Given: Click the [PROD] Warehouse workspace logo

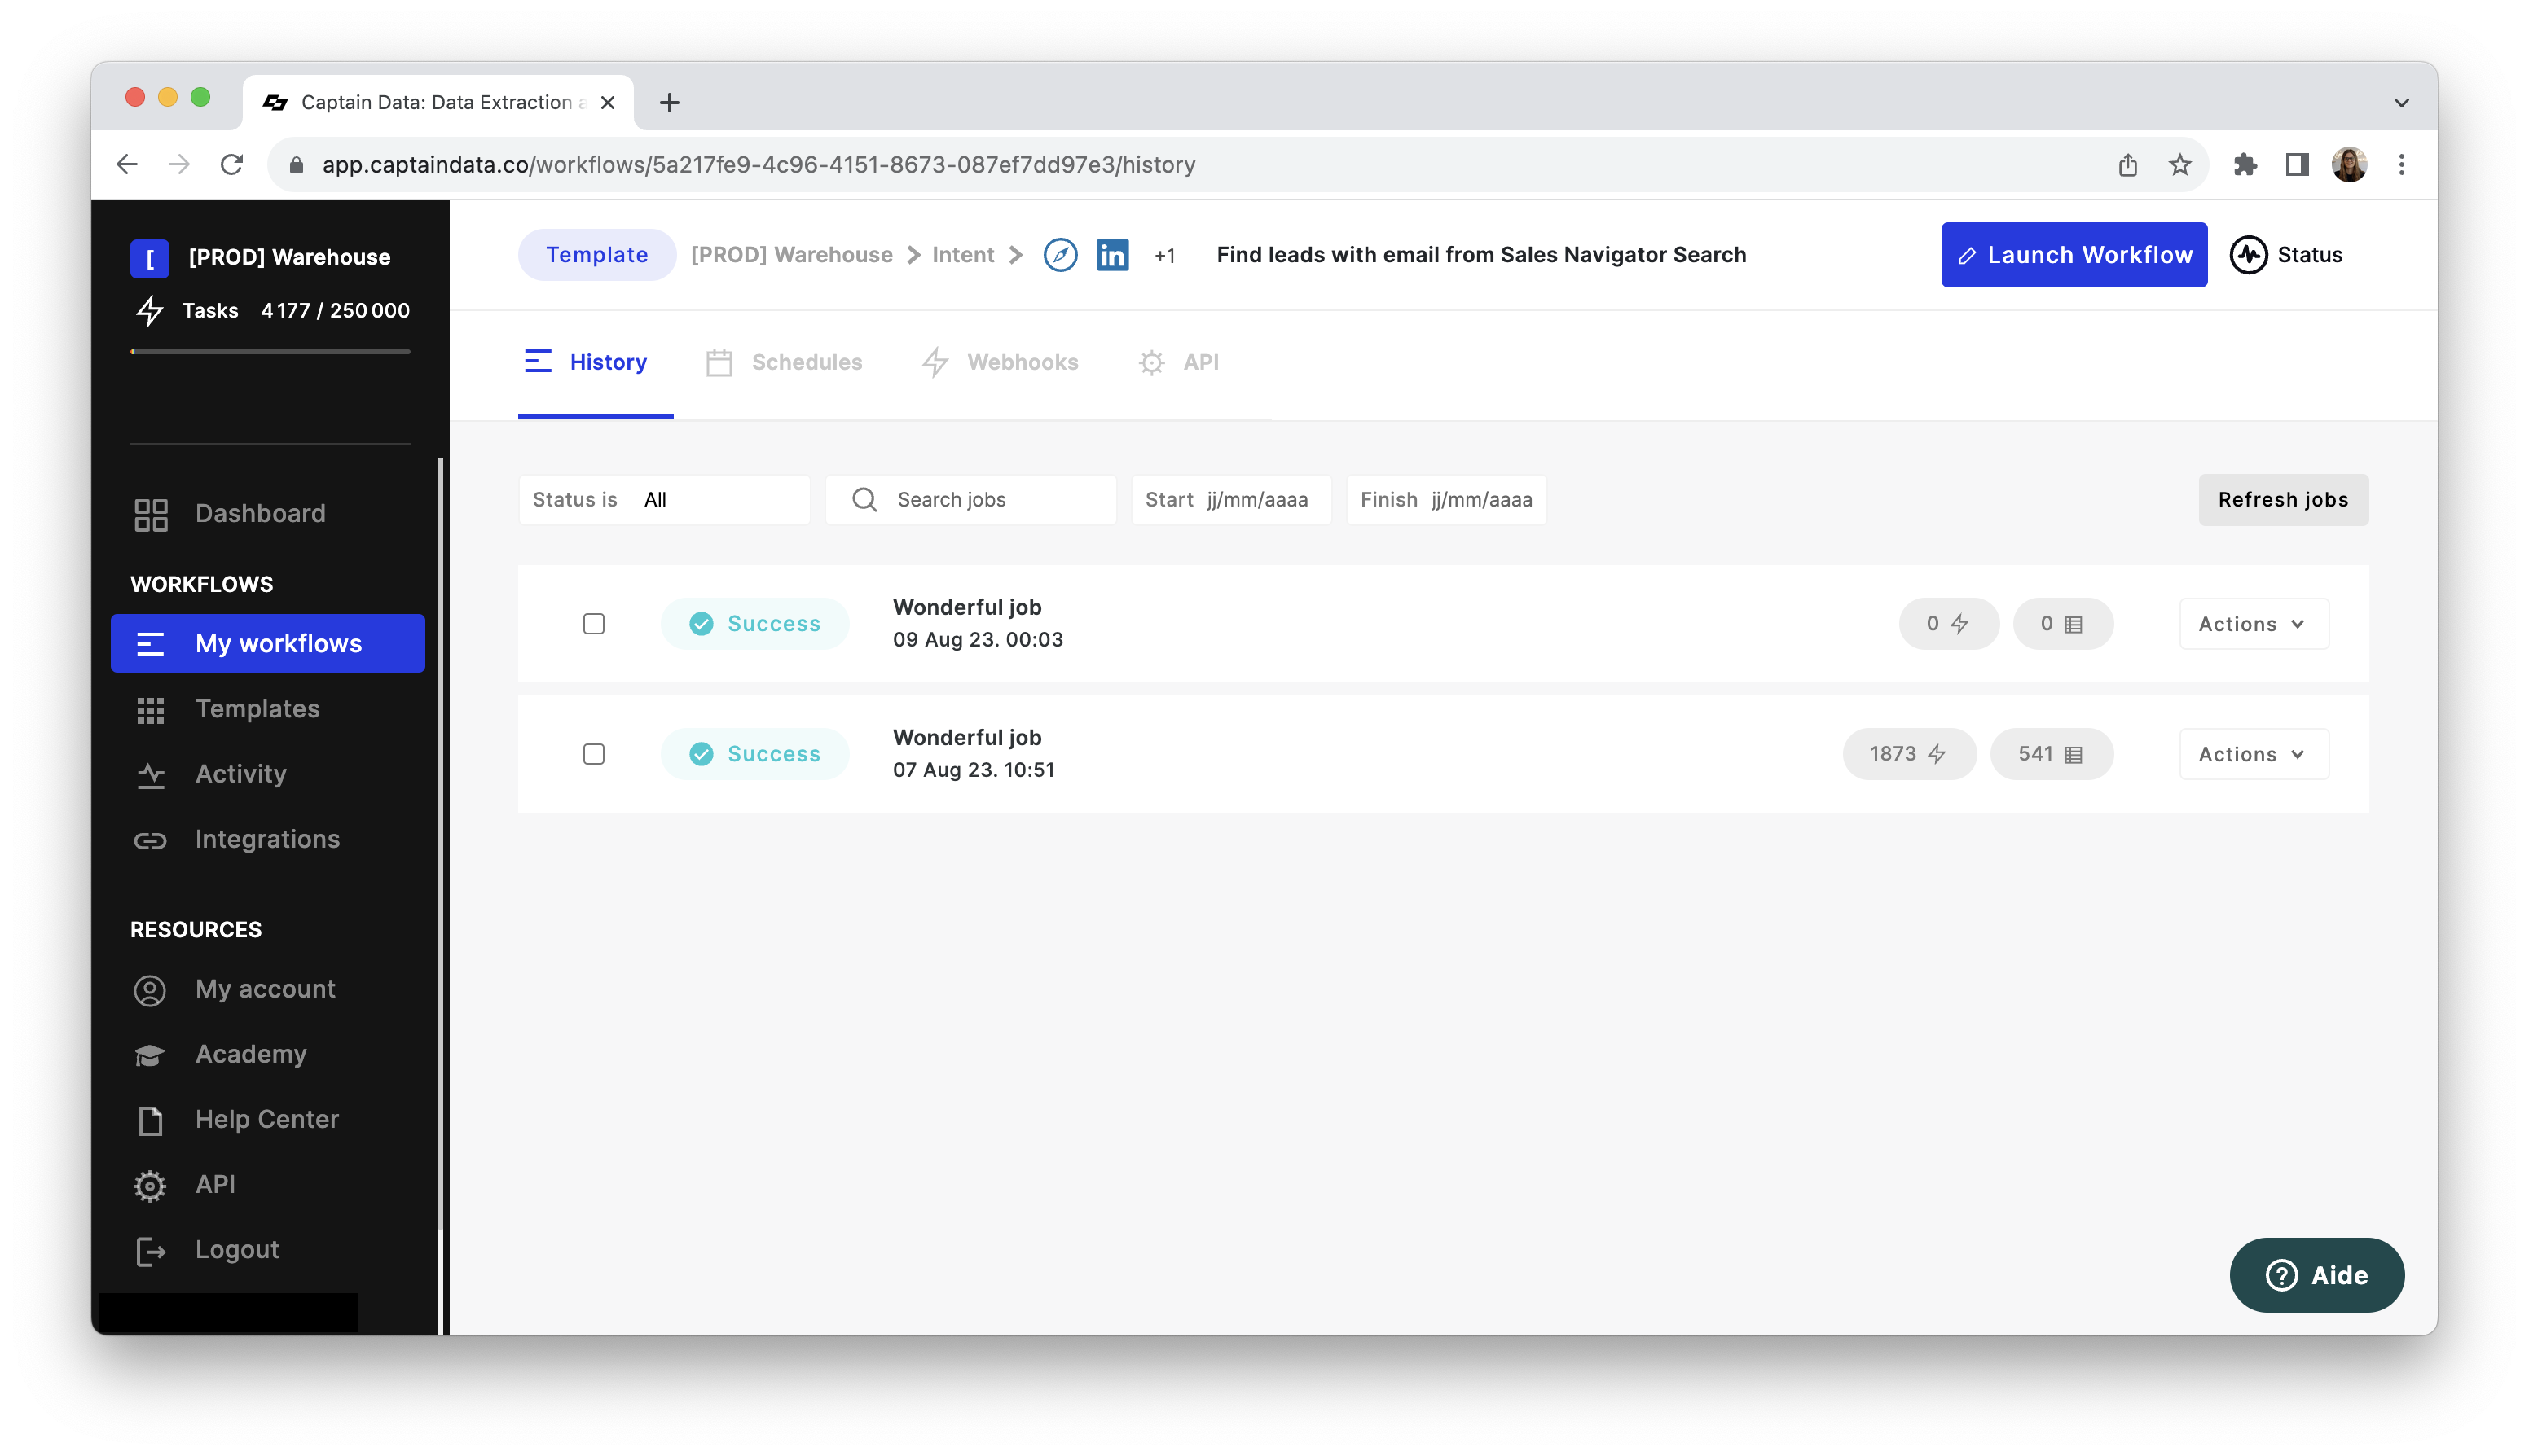Looking at the screenshot, I should point(149,258).
